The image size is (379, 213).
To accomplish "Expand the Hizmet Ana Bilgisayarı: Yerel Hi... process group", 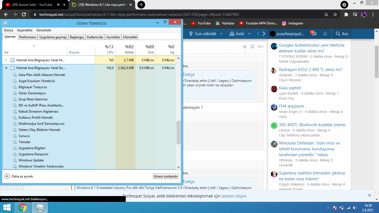I will pyautogui.click(x=6, y=60).
